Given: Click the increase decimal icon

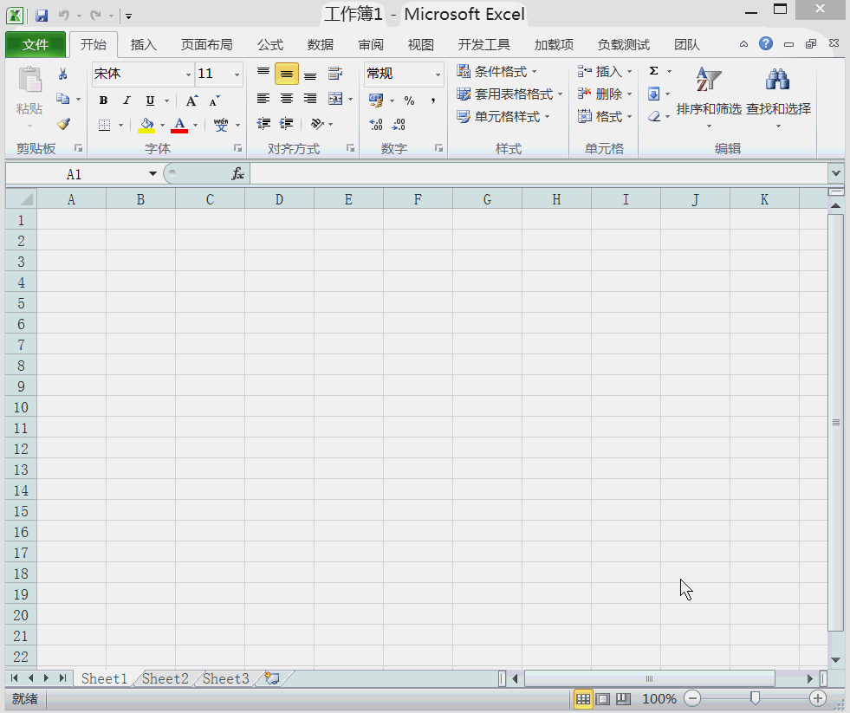Looking at the screenshot, I should point(376,125).
